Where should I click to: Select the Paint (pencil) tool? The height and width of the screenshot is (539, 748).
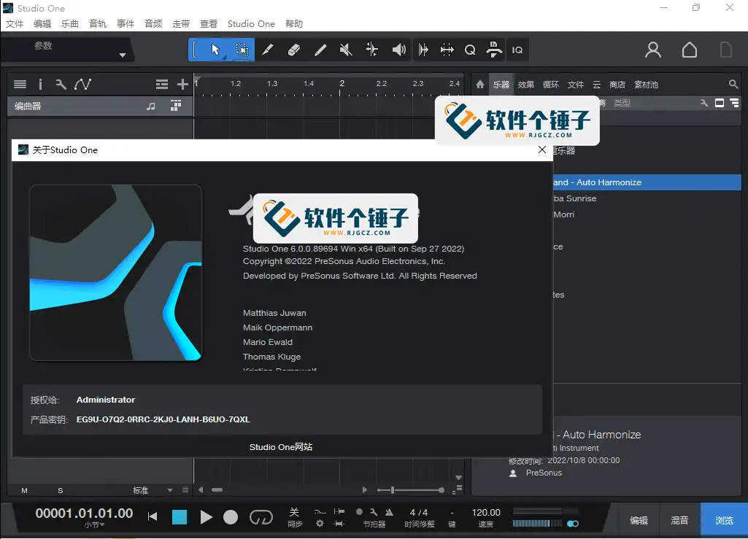click(320, 50)
